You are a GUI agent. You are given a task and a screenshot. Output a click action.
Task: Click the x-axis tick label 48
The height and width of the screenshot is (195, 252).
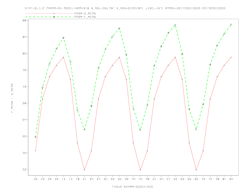pyautogui.click(x=147, y=179)
